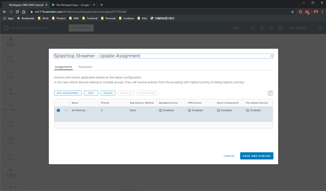
Task: Close the Workspace ONE UEM Console tab
Action: [x=46, y=5]
